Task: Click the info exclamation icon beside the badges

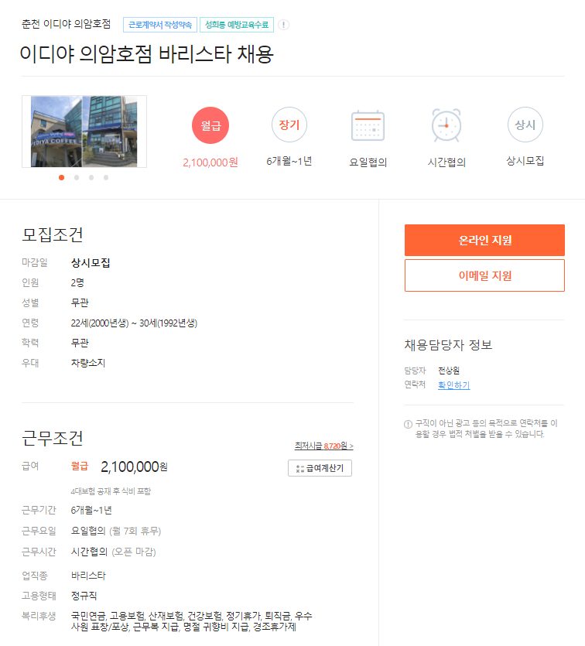Action: pos(283,25)
